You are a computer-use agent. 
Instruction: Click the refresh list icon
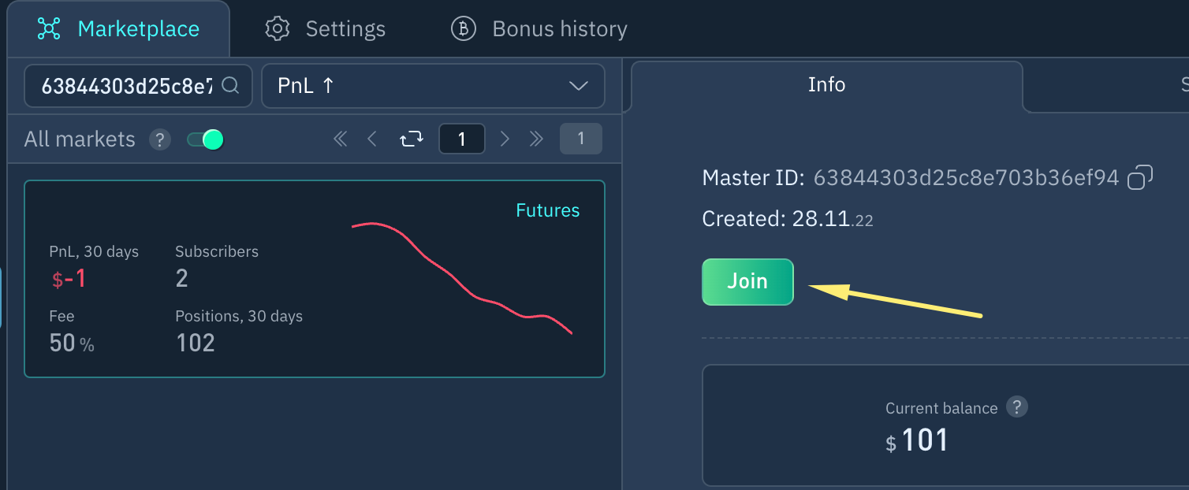click(x=412, y=139)
